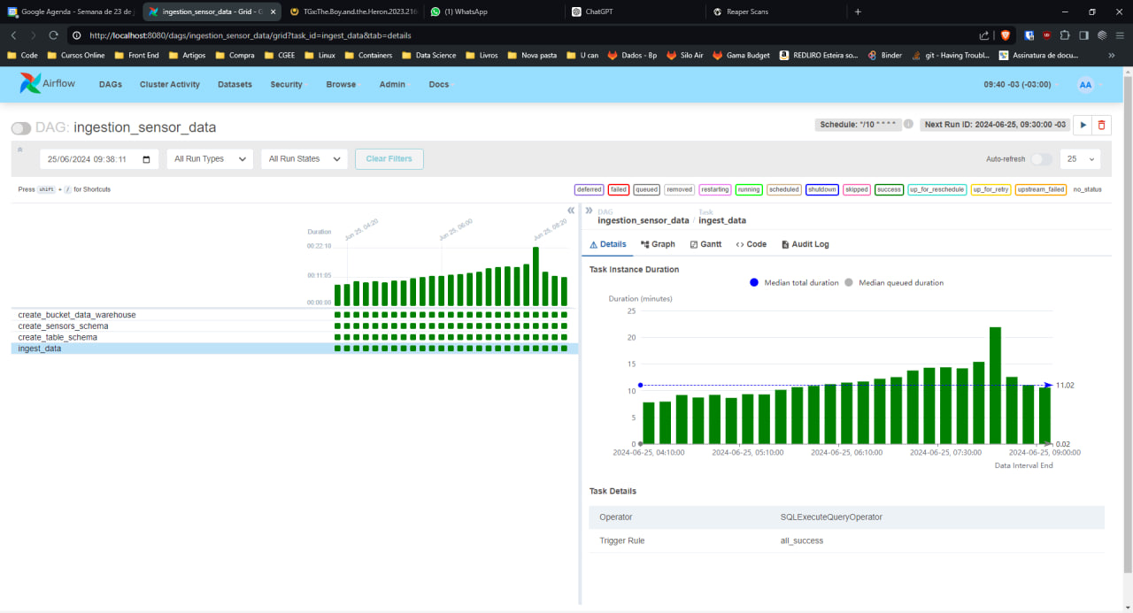Open the AA user avatar menu
This screenshot has width=1133, height=613.
(x=1085, y=85)
